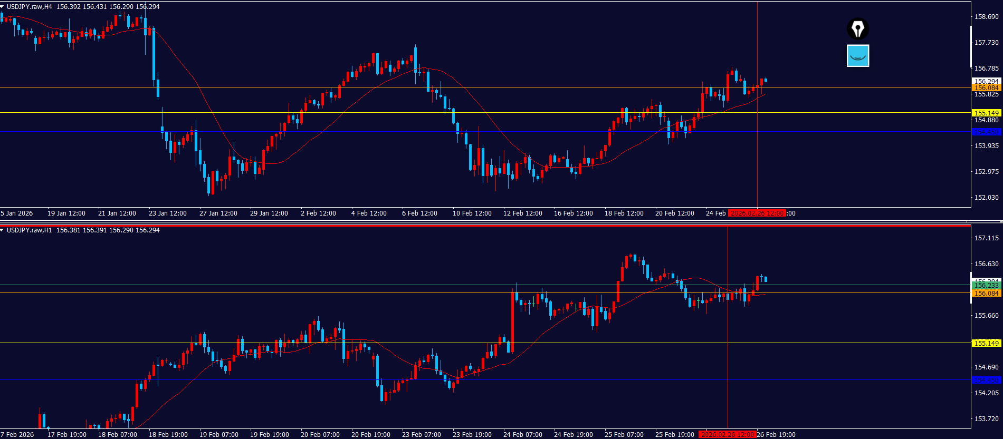
Task: Click the orange 156.084 price label on H4 chart
Action: click(x=986, y=88)
